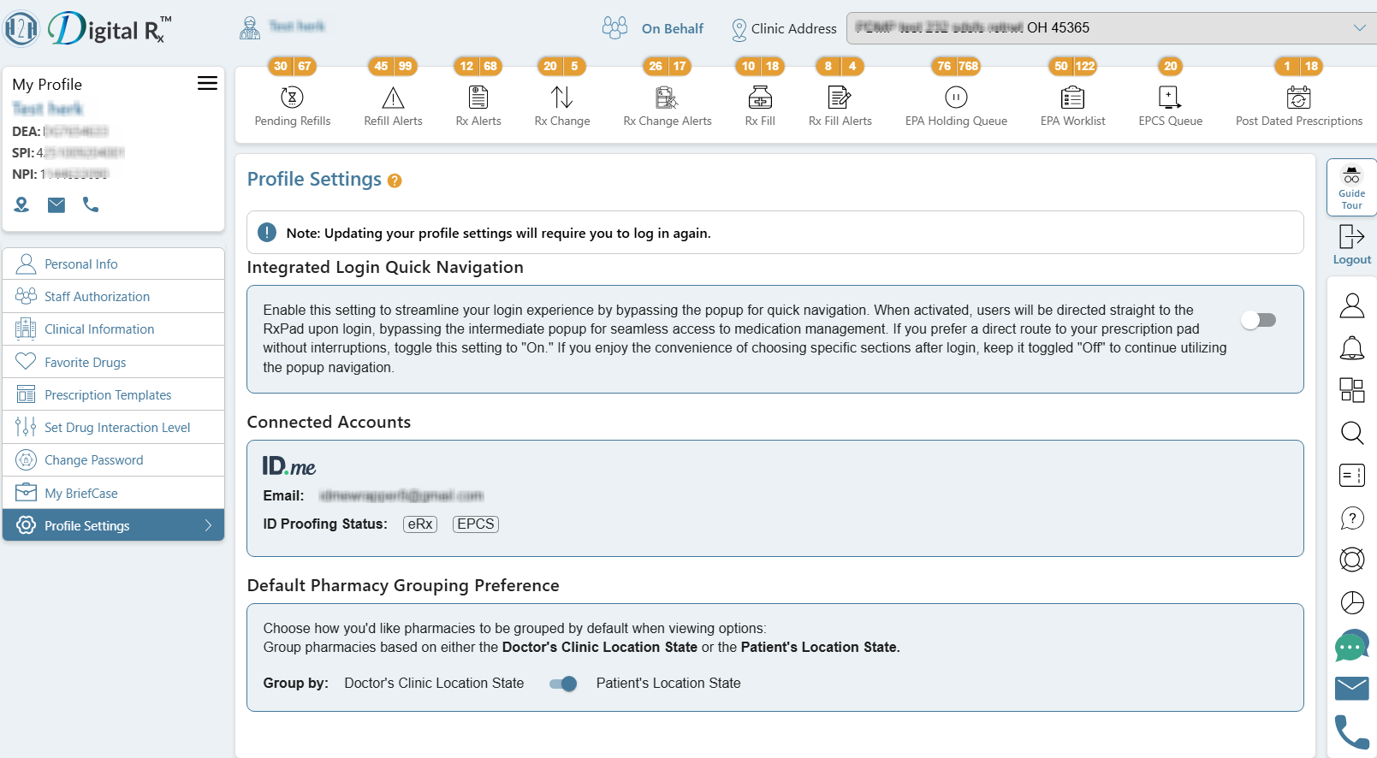This screenshot has height=758, width=1377.
Task: Toggle the pharmacy Group by state switch
Action: point(563,684)
